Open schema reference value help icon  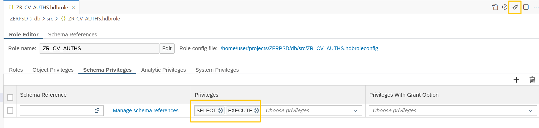click(x=97, y=110)
